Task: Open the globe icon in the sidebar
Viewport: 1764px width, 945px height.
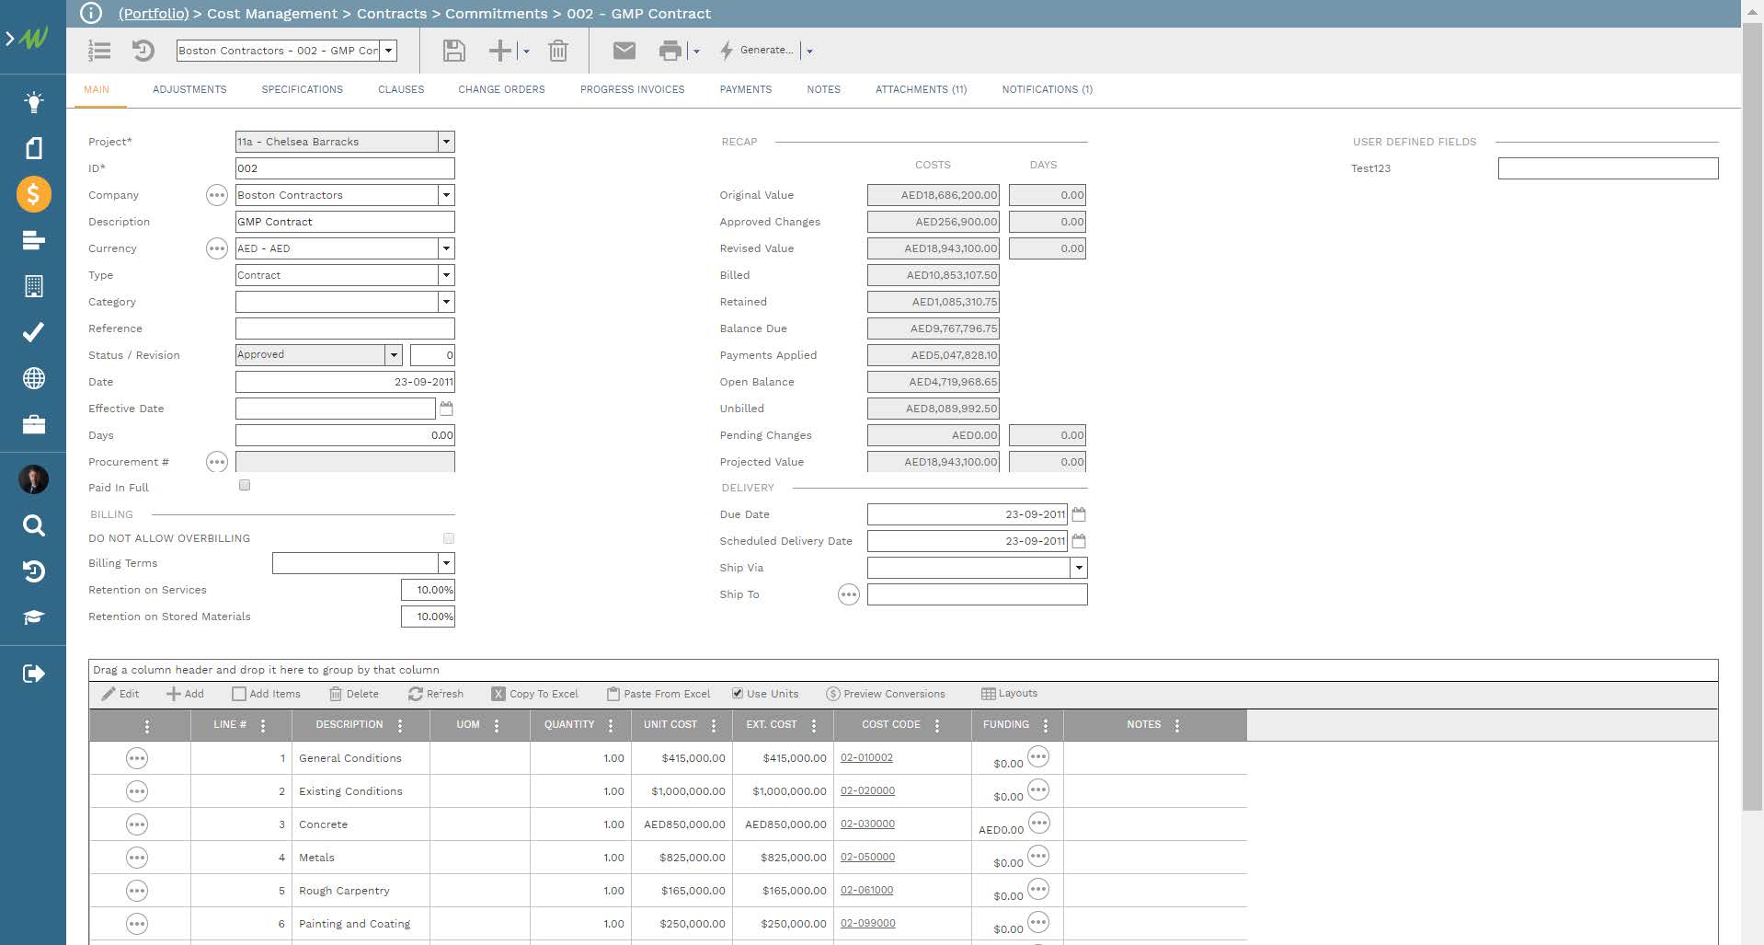Action: pyautogui.click(x=33, y=378)
